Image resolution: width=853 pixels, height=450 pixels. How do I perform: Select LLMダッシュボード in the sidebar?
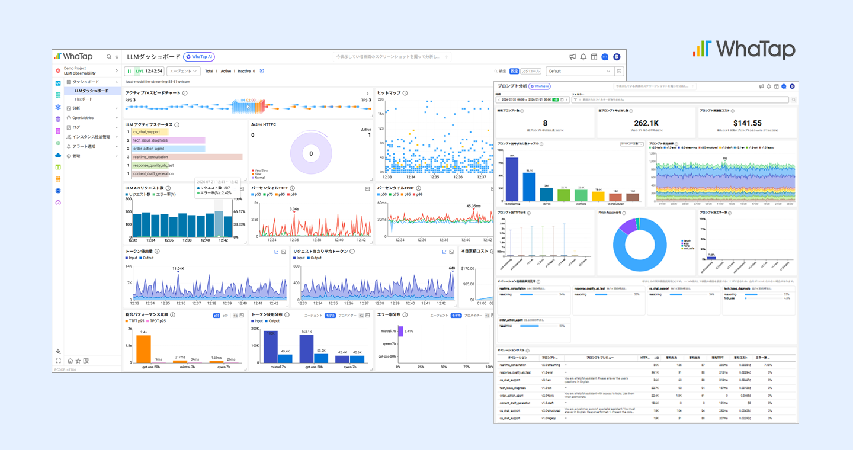(x=92, y=91)
